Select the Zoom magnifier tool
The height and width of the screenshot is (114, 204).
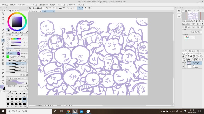3,17
